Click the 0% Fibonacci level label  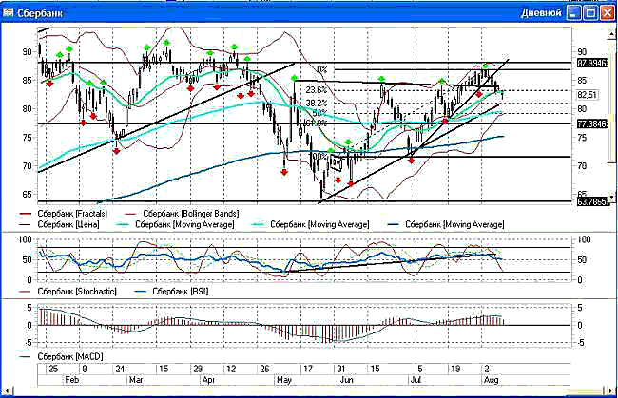[322, 69]
